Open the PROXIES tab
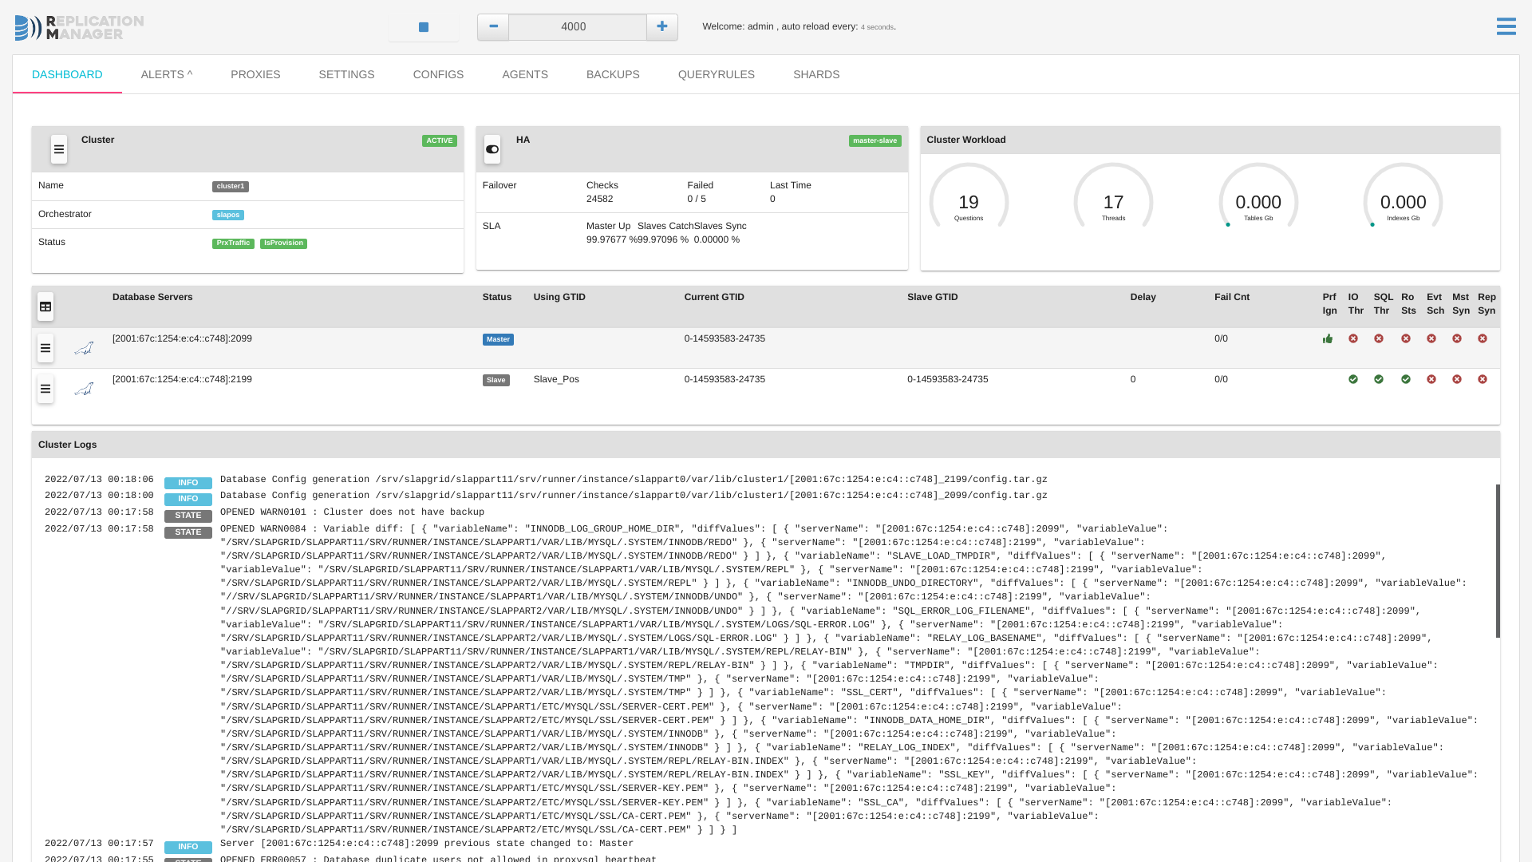Screen dimensions: 1532x862 [255, 74]
